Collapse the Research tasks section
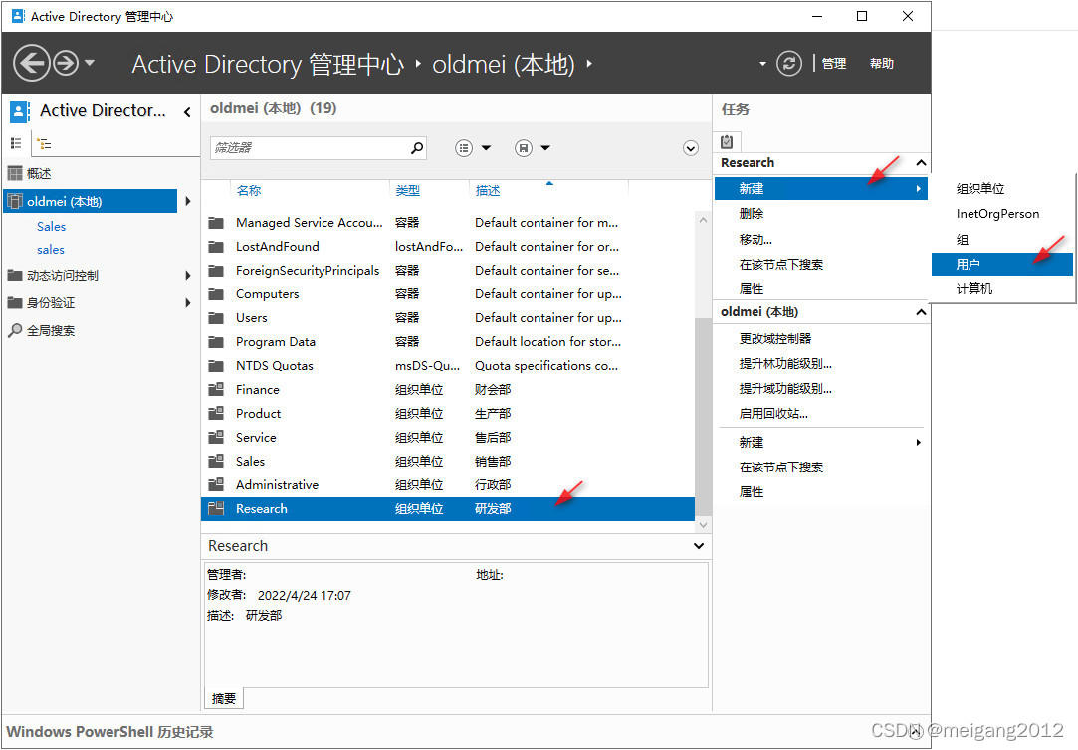 pos(921,163)
